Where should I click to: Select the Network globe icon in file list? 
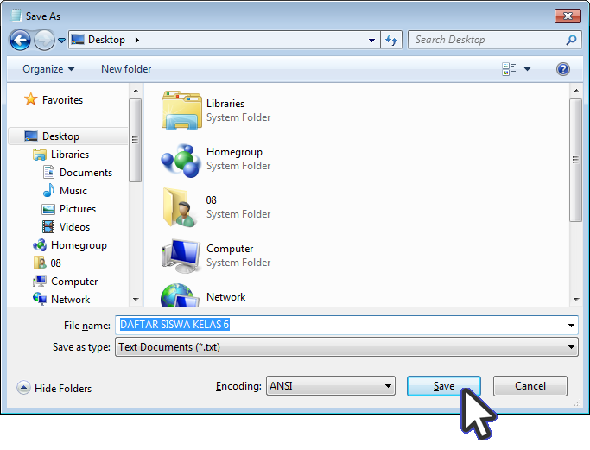point(180,295)
